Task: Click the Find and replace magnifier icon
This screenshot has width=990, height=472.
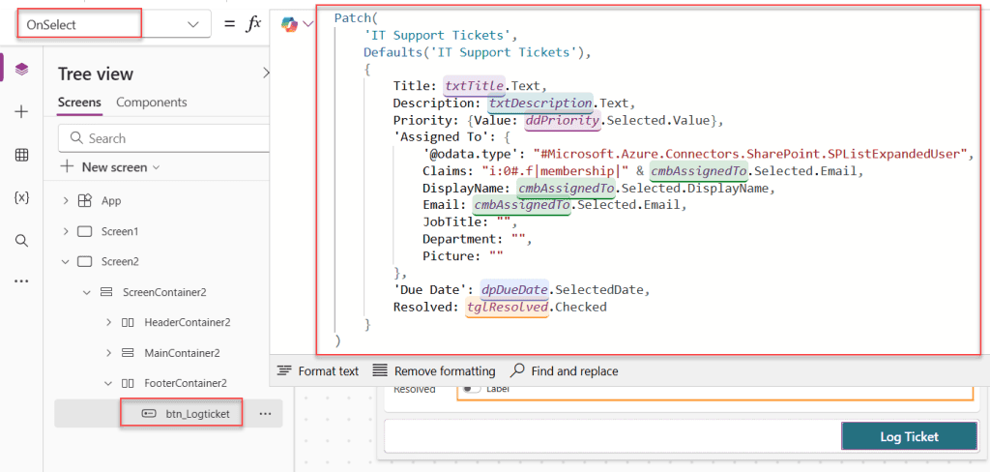Action: click(x=517, y=370)
